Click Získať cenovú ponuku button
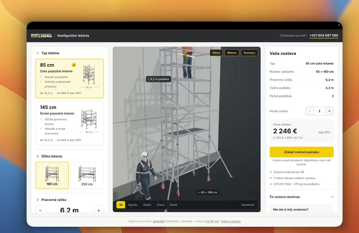The width and height of the screenshot is (359, 233). click(302, 152)
